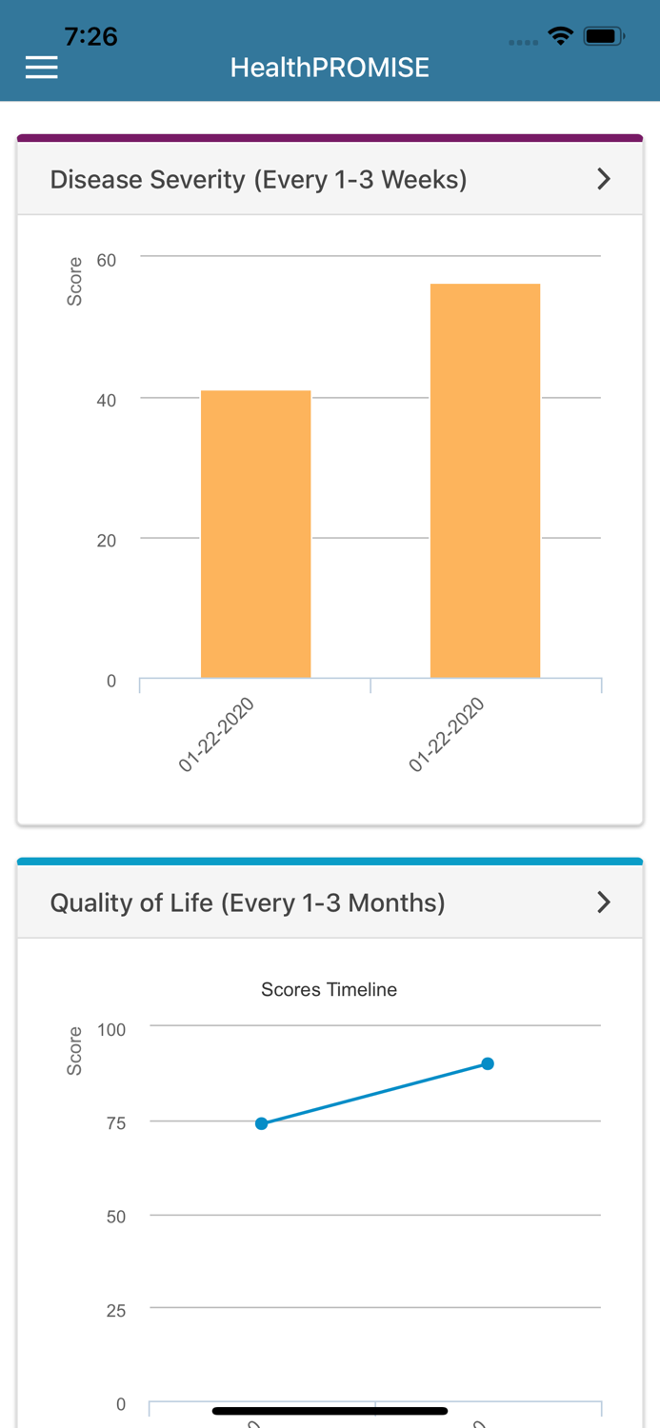
Task: Tap the Wi-Fi icon in the status bar
Action: pos(560,35)
